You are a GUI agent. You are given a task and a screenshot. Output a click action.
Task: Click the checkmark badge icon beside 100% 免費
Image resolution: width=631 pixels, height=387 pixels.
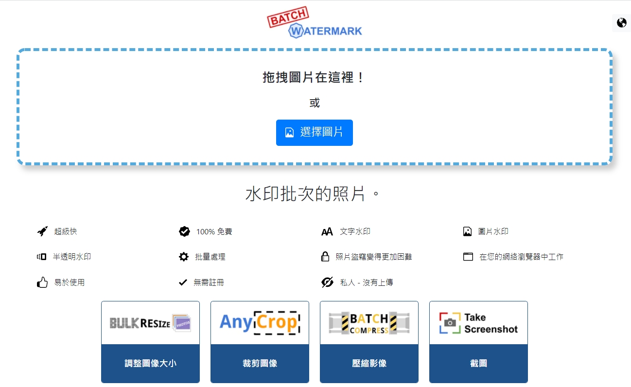click(184, 231)
